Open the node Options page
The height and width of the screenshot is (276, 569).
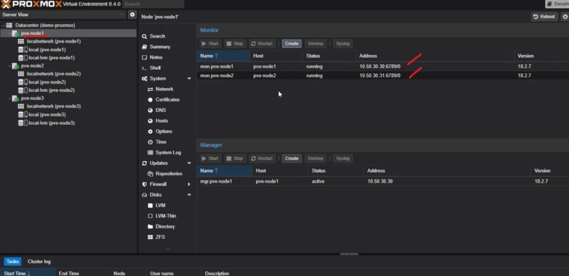(164, 131)
